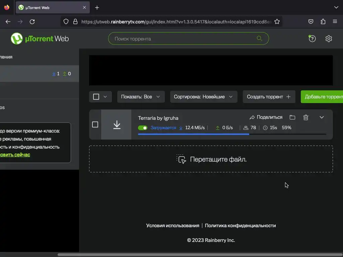This screenshot has height=257, width=343.
Task: Close the µTorrent Web tab
Action: pyautogui.click(x=84, y=7)
